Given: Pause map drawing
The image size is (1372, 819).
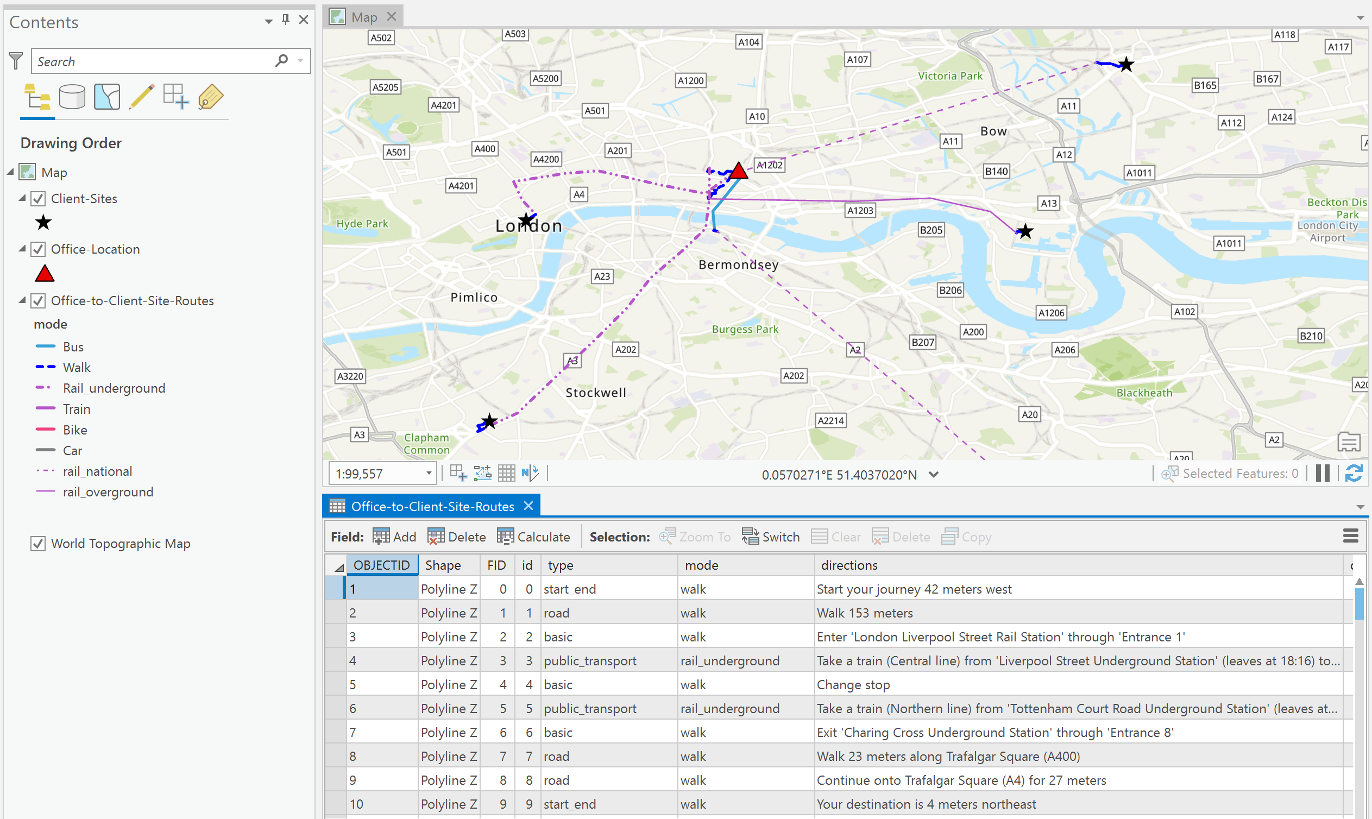Looking at the screenshot, I should coord(1323,474).
